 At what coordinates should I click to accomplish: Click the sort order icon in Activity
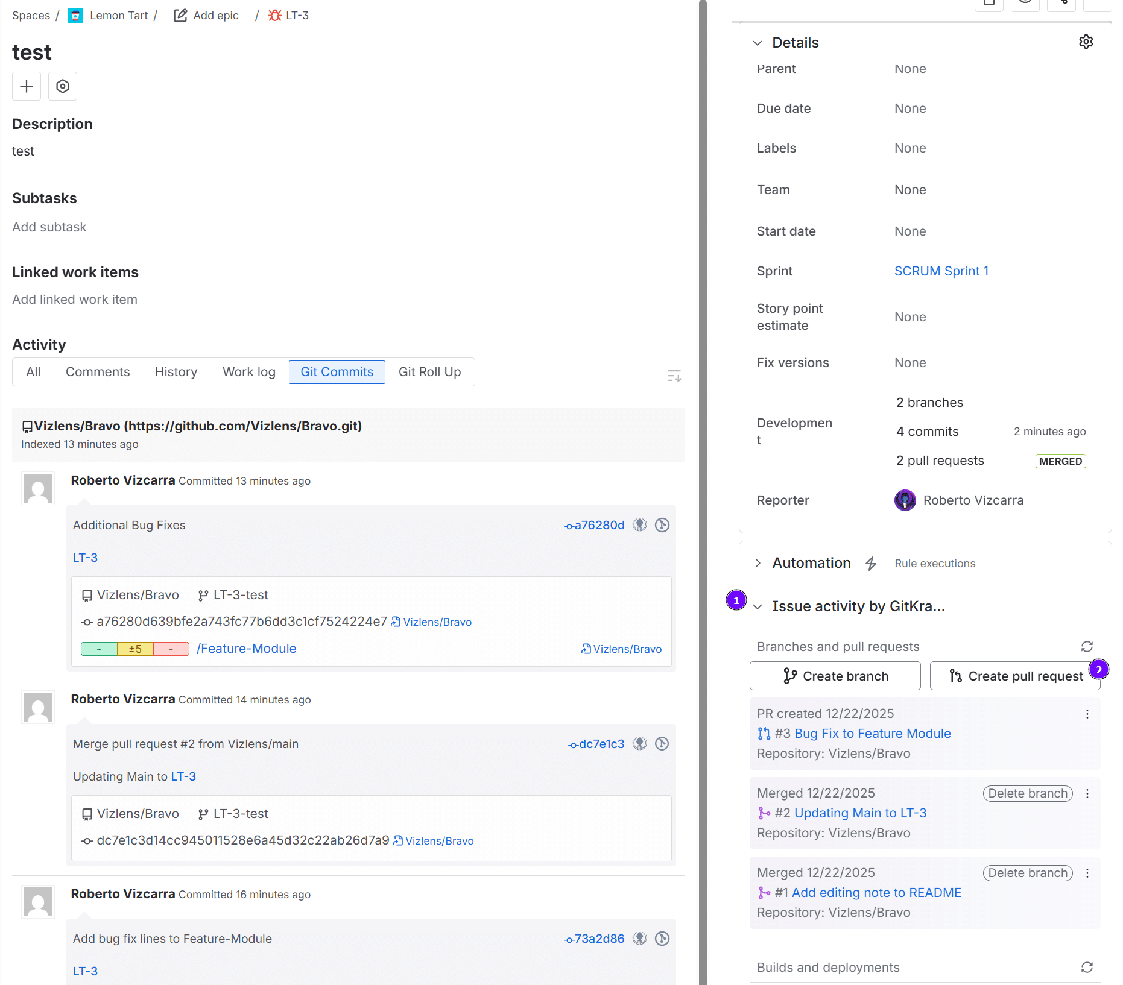674,376
